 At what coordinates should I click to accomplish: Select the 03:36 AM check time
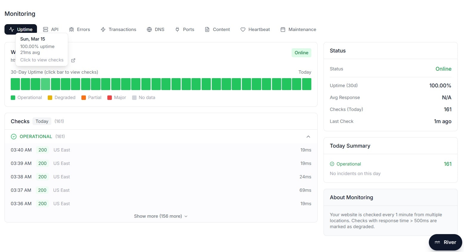21,204
